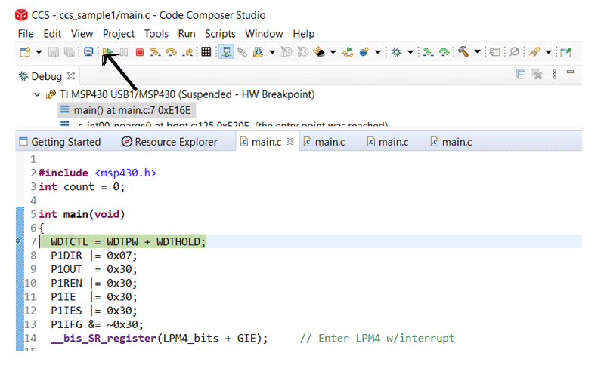Click the red Terminate button

pos(140,52)
